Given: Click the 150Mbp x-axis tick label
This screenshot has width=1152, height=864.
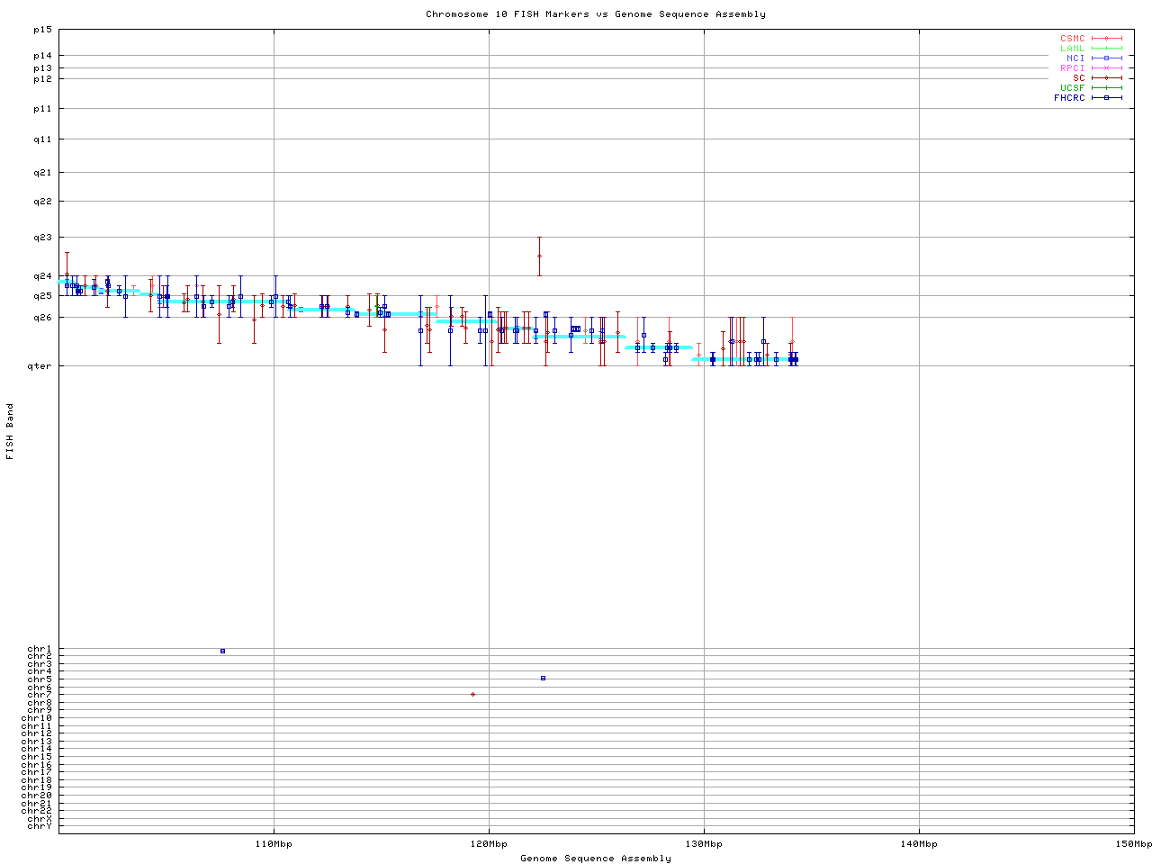Looking at the screenshot, I should click(1133, 844).
